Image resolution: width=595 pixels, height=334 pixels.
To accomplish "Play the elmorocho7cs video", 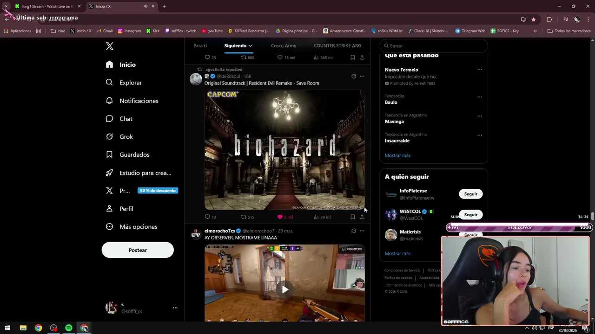I will coord(284,290).
